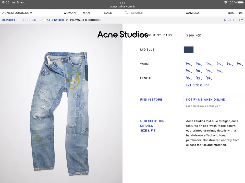The height and width of the screenshot is (183, 245).
Task: Open Repurposed Scribbles & Patchwork breadcrumb
Action: (33, 20)
